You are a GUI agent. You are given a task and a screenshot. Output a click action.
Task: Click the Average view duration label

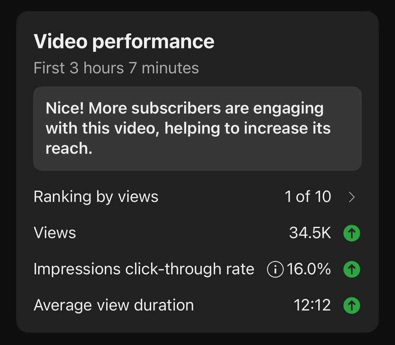[x=114, y=305]
